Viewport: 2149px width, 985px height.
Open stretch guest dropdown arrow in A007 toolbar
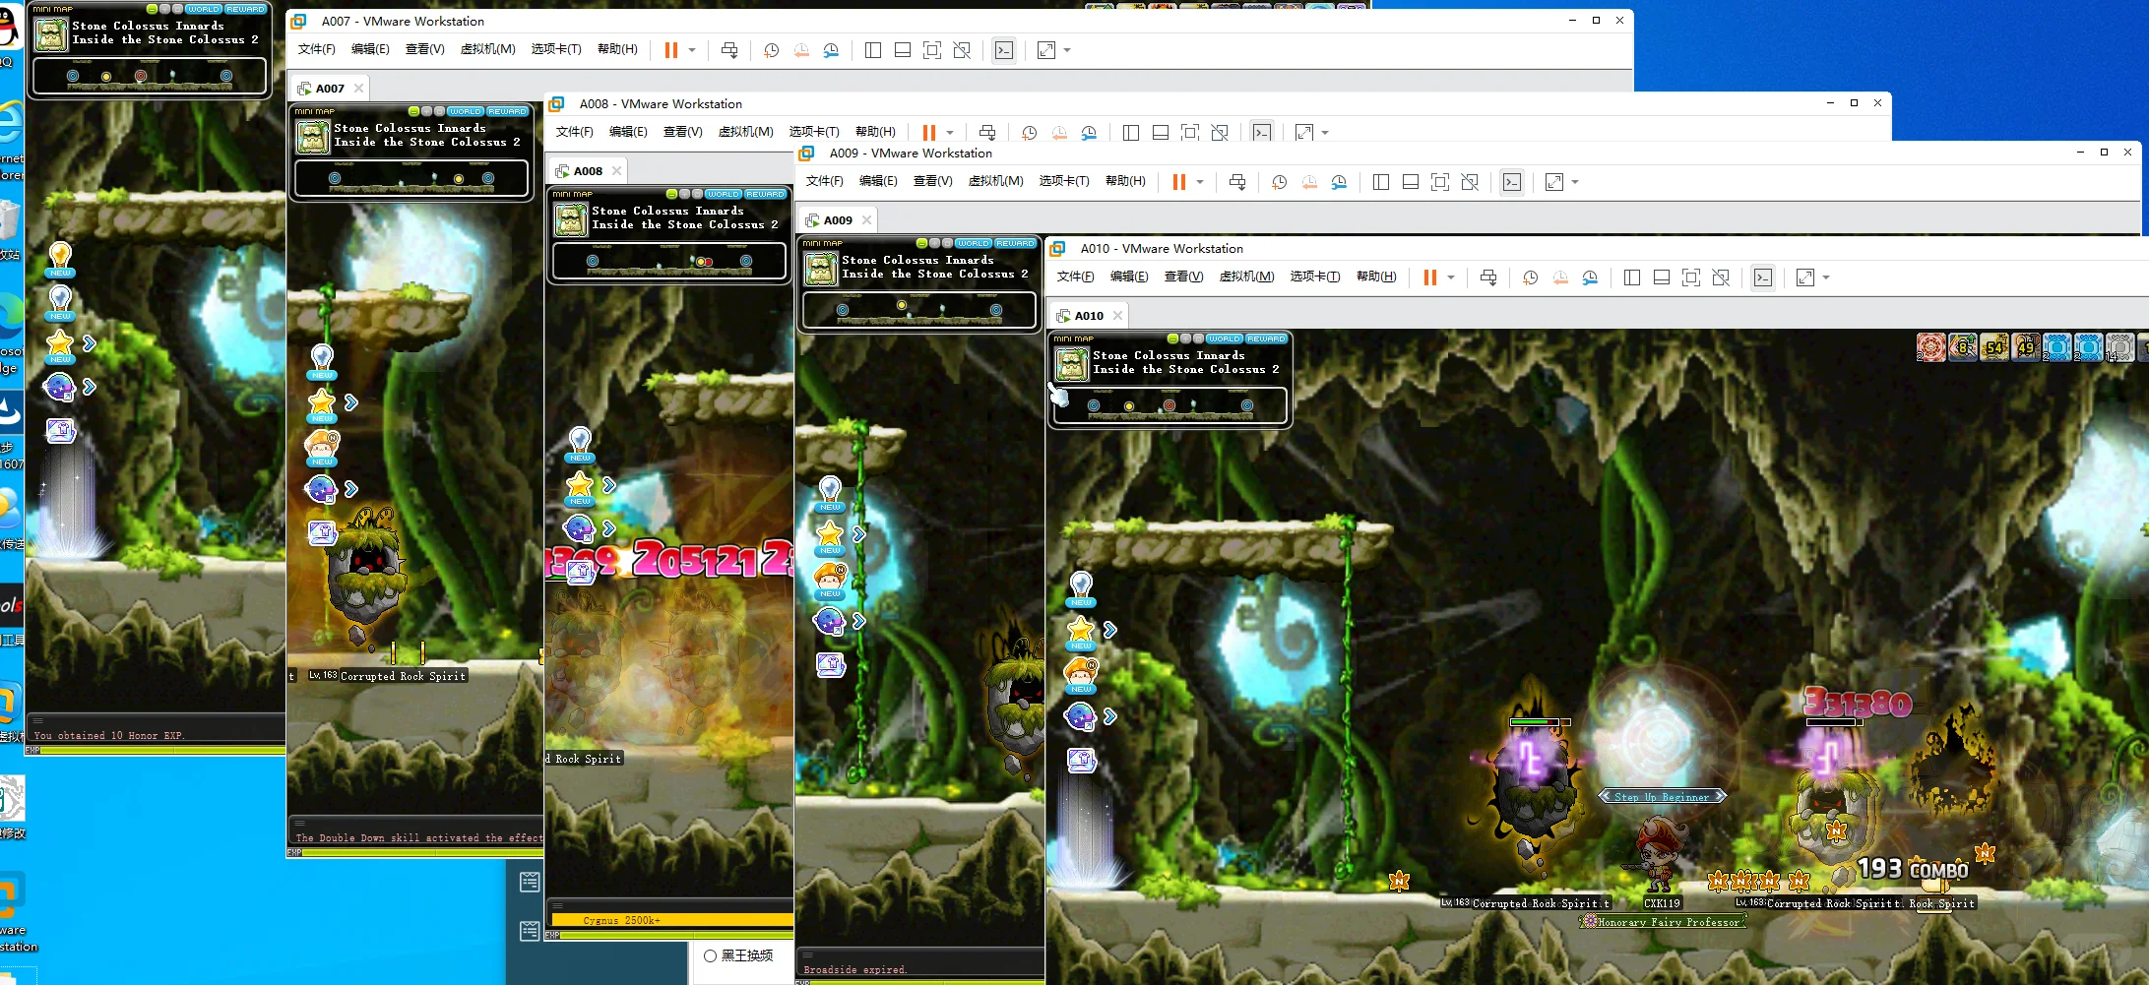[x=1067, y=50]
